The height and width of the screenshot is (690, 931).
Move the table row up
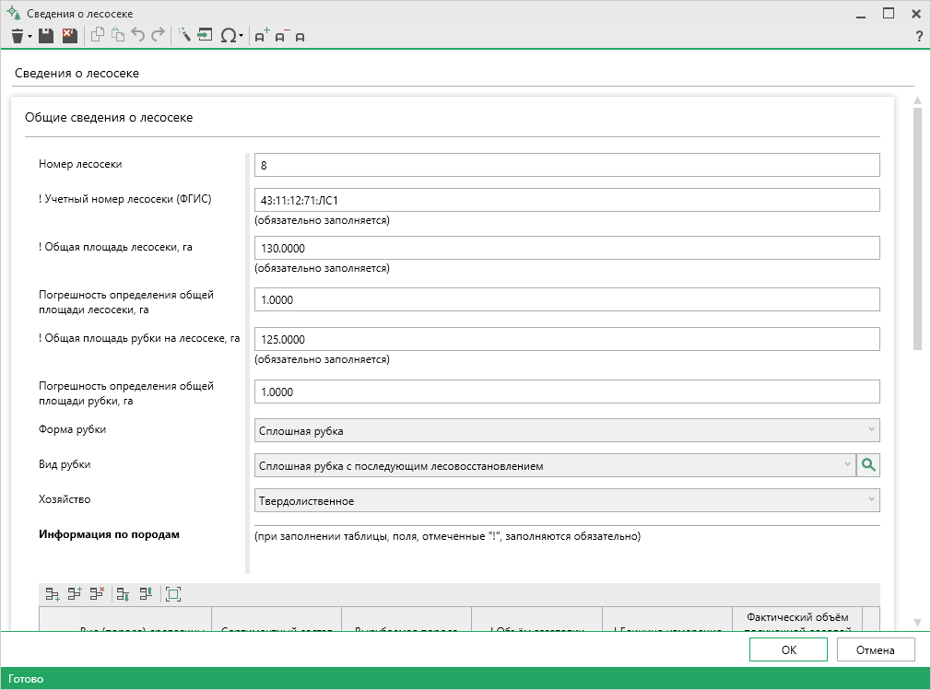click(x=146, y=593)
